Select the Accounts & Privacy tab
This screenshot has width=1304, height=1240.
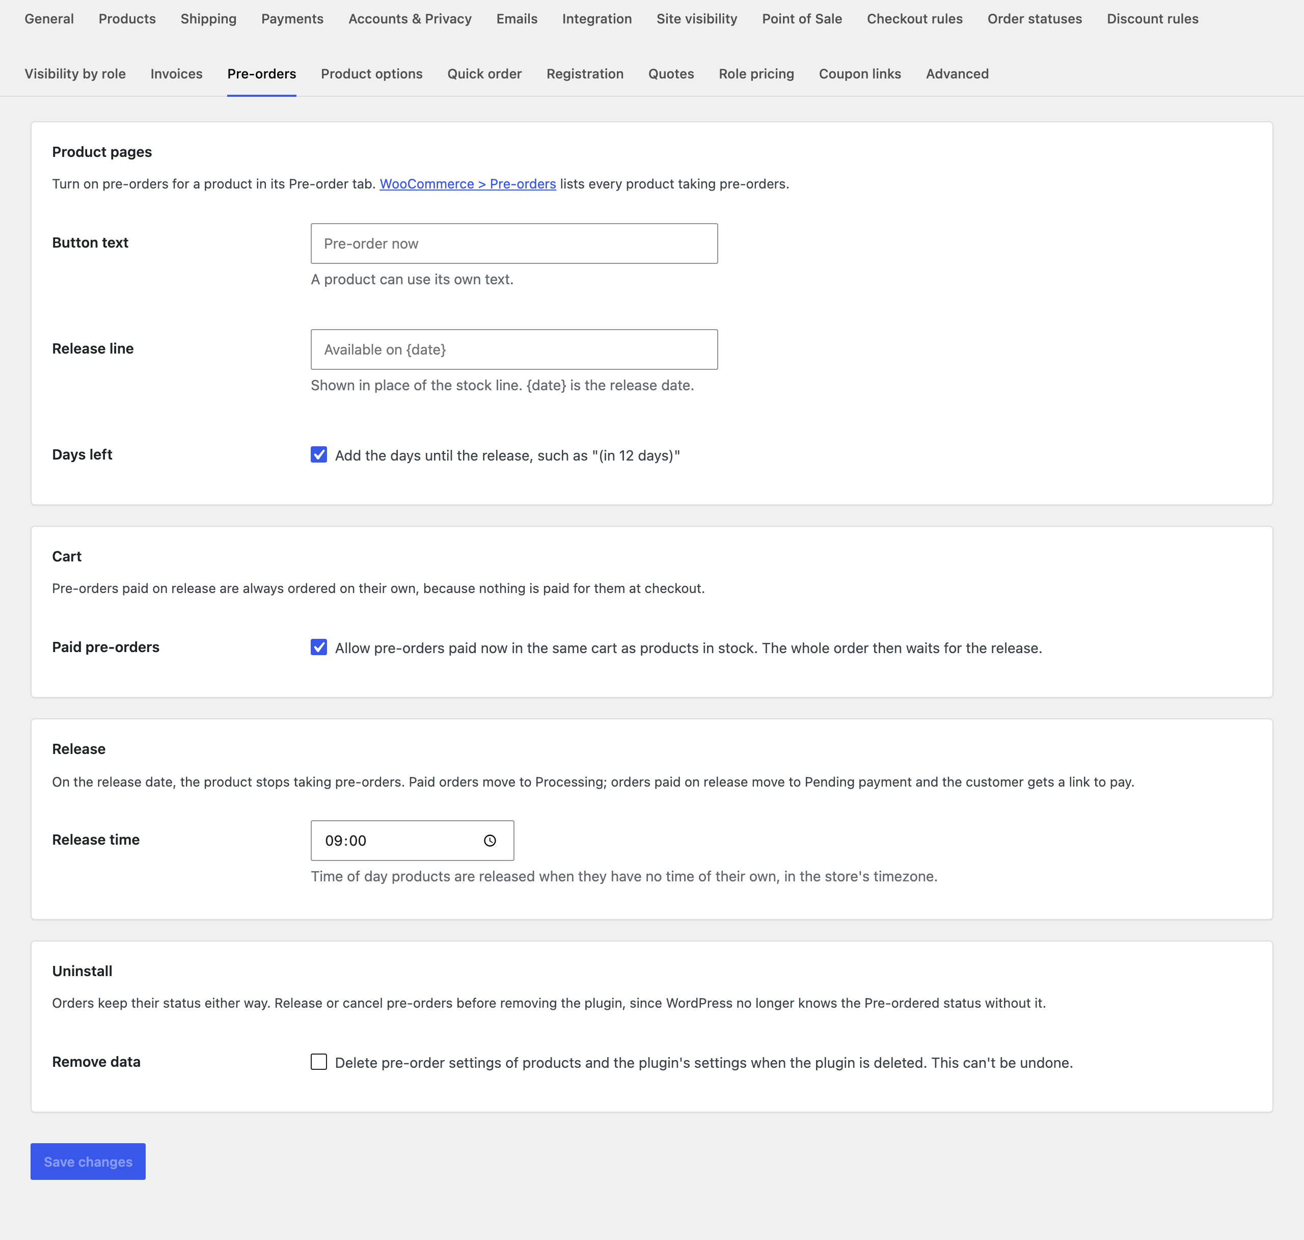(410, 19)
